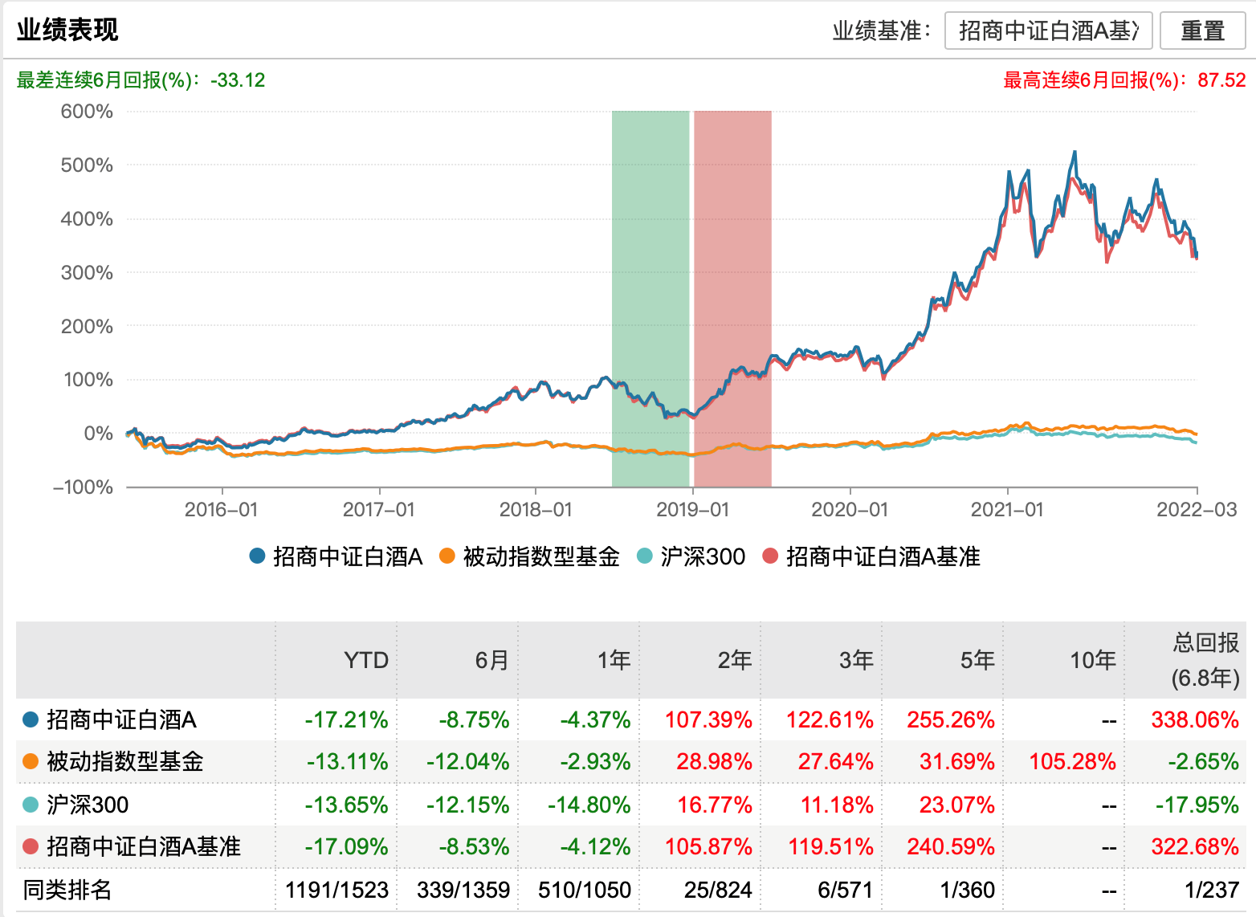Click the blue 招商中证白酒A legend dot
The height and width of the screenshot is (917, 1256).
pyautogui.click(x=257, y=556)
